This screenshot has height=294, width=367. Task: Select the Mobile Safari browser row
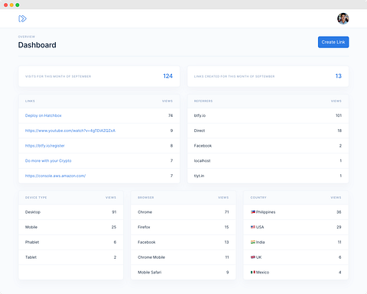point(183,272)
